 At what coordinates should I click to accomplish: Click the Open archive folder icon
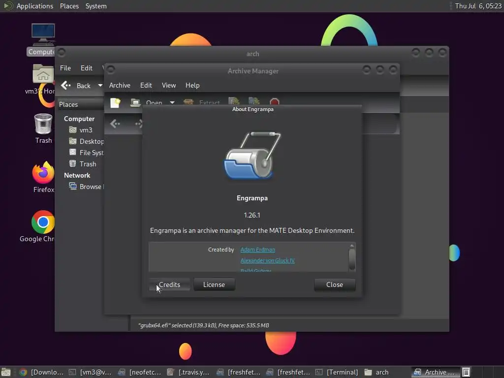(x=135, y=102)
